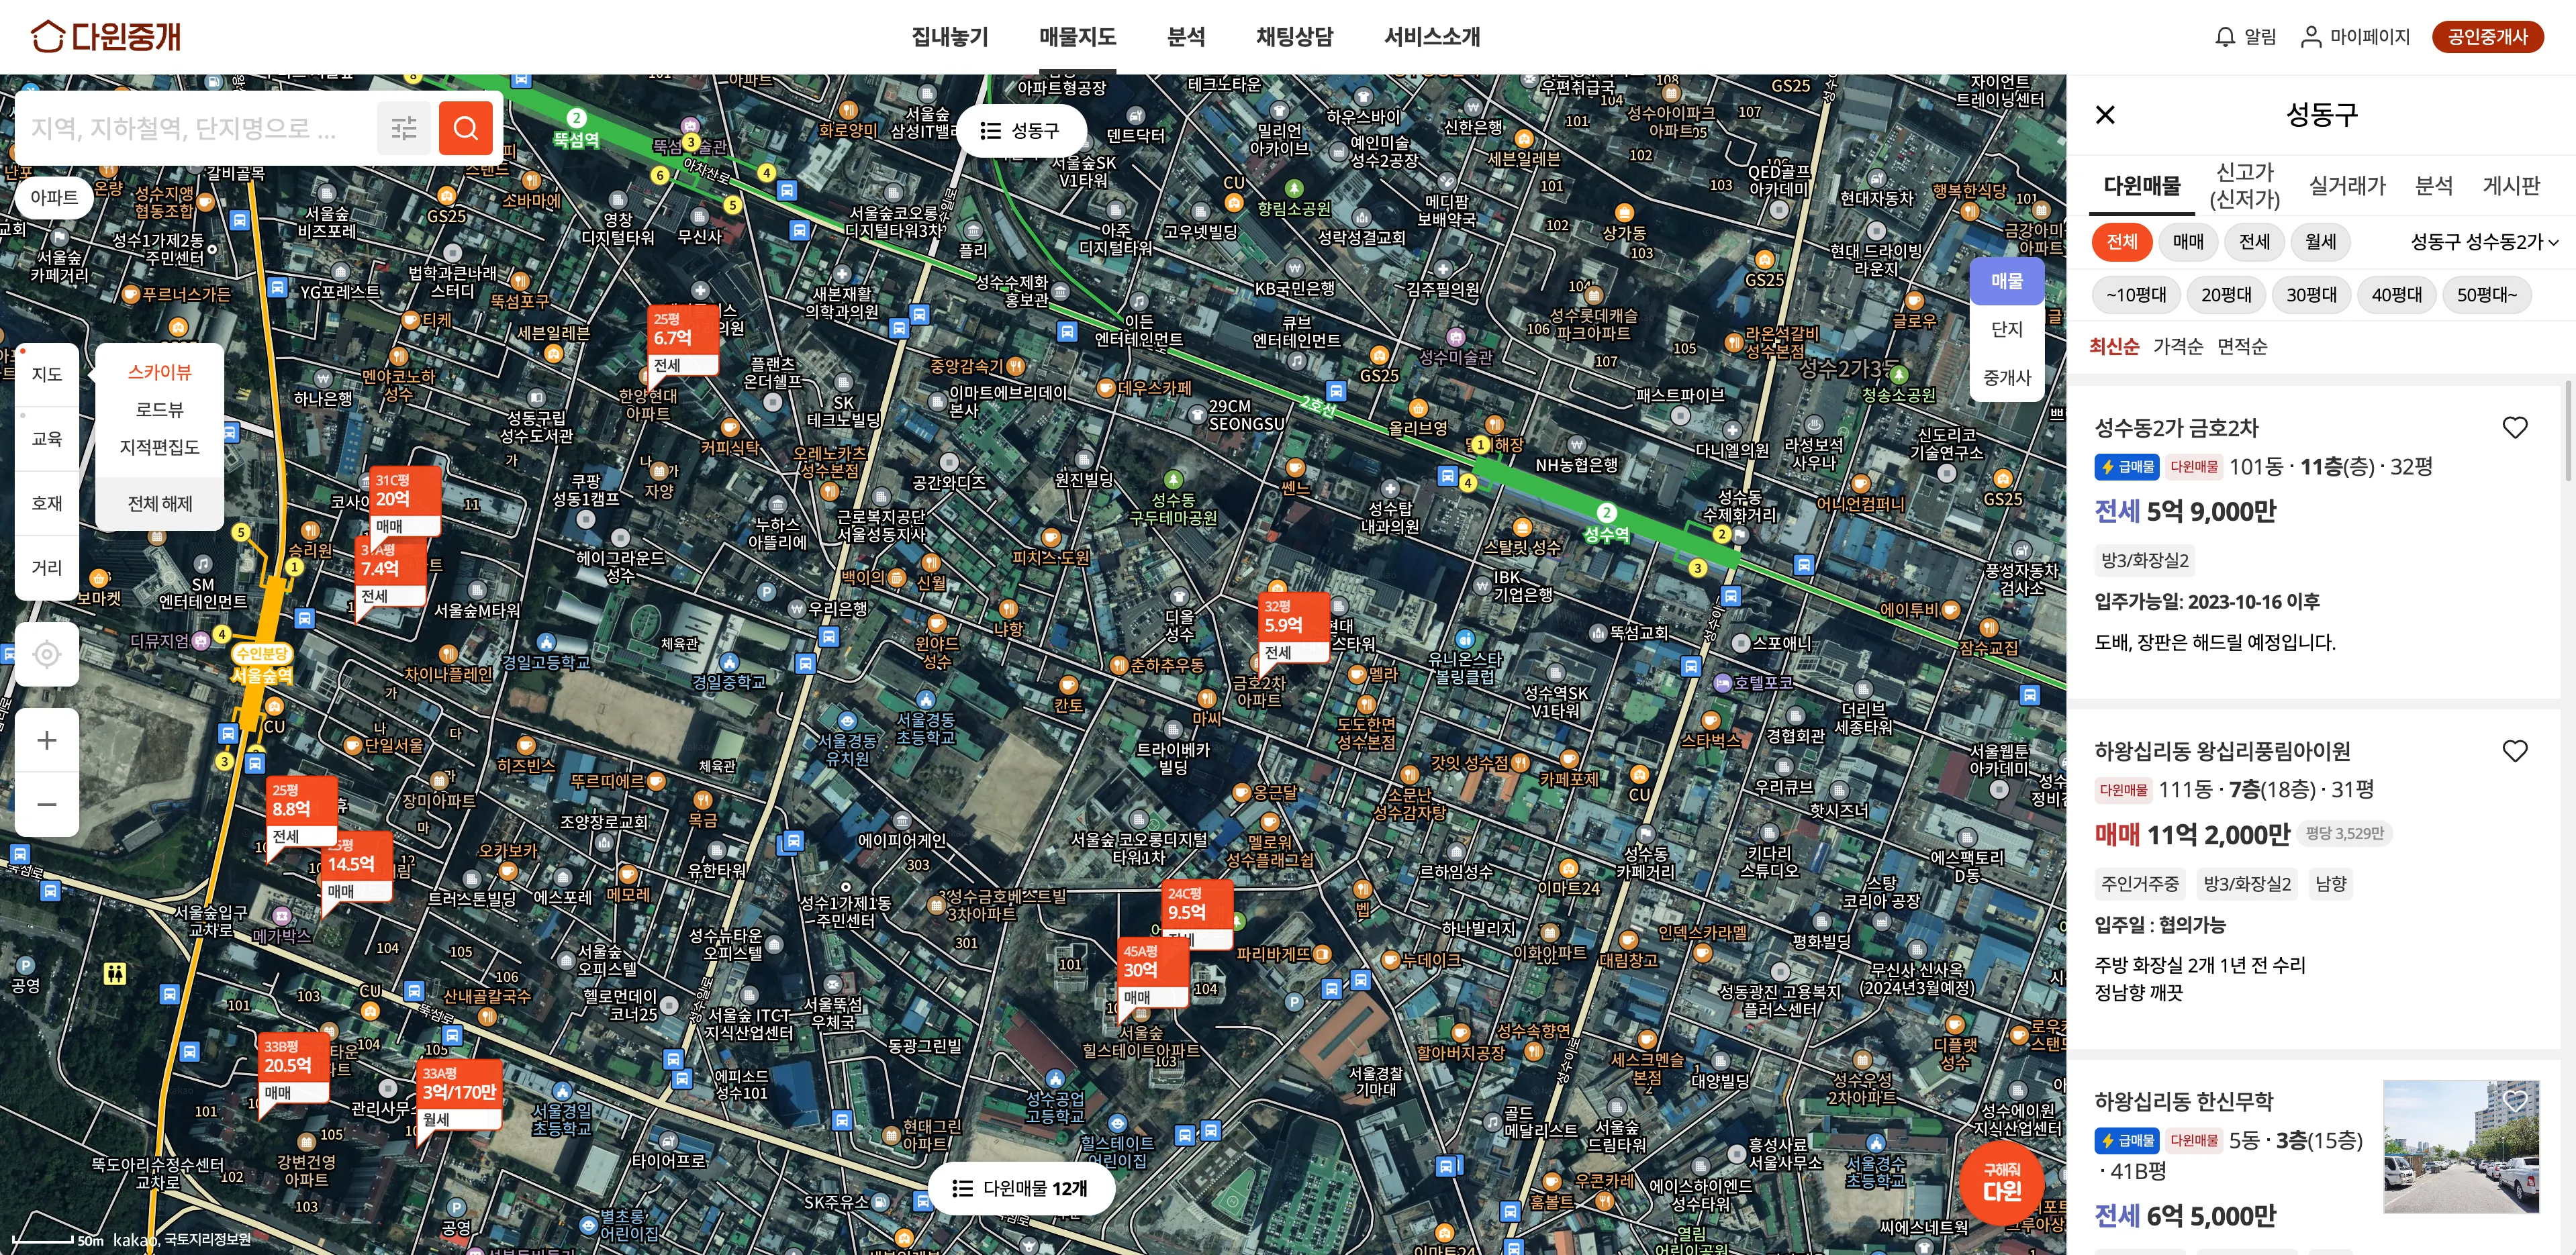Image resolution: width=2576 pixels, height=1255 pixels.
Task: Favorite the 성수동2가 금호2차 listing heart
Action: (x=2514, y=428)
